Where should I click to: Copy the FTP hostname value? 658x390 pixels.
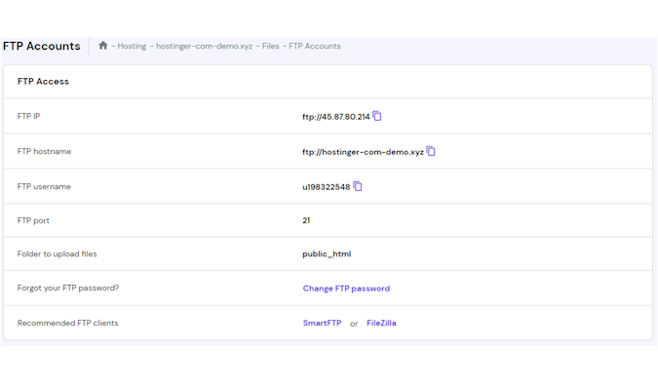point(431,151)
